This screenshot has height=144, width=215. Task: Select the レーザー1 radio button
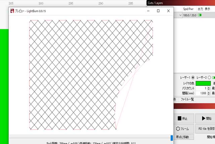point(193,78)
